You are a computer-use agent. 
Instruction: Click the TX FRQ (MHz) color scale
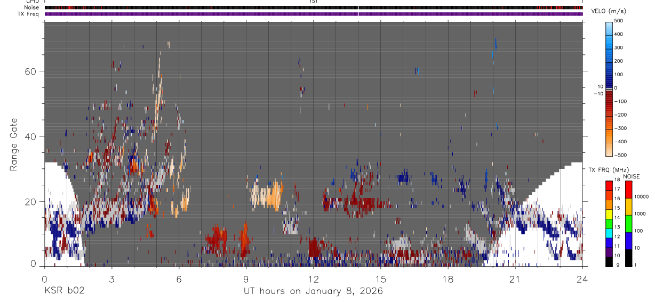click(609, 223)
